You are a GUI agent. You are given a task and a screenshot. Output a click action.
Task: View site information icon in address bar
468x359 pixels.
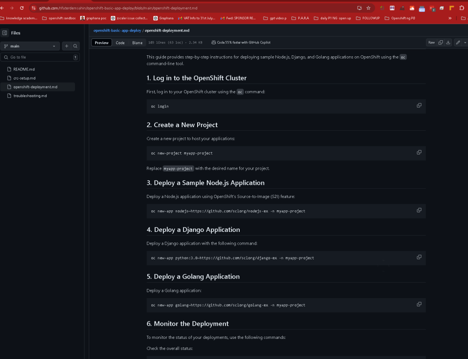tap(33, 8)
